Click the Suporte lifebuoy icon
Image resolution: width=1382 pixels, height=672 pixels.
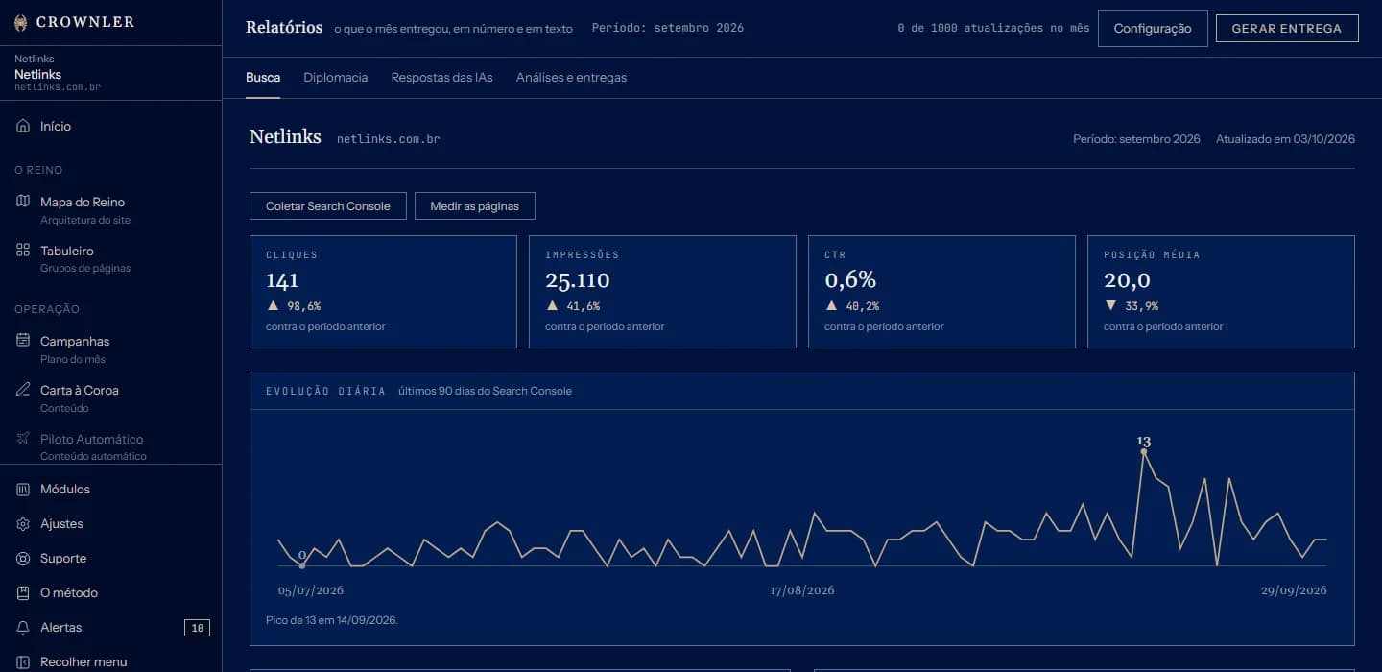(x=23, y=558)
